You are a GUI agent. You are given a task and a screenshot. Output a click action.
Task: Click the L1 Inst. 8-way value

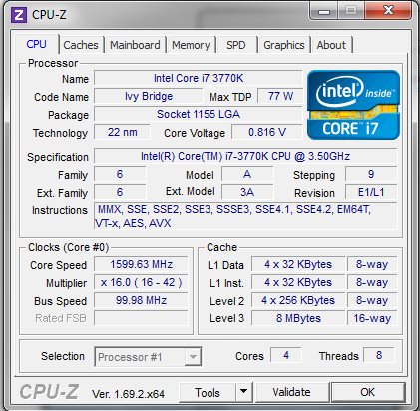tap(372, 282)
